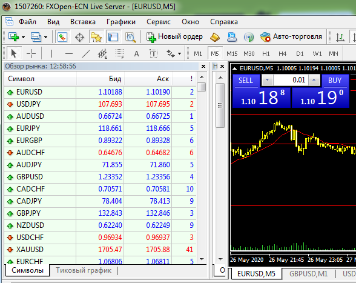Open the Окно menu
Viewport: 356px width, 283px height.
tap(190, 22)
